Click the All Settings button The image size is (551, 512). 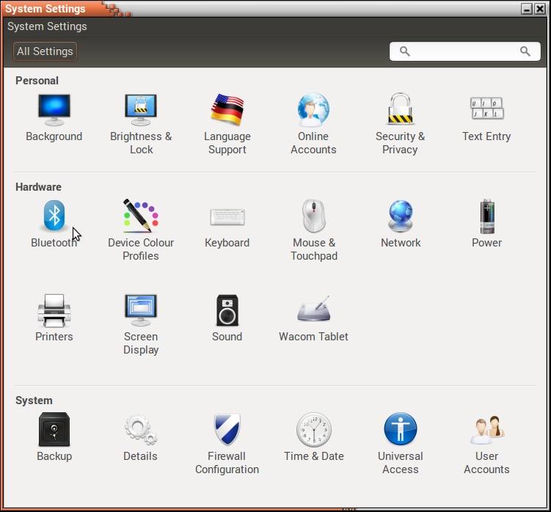(45, 51)
